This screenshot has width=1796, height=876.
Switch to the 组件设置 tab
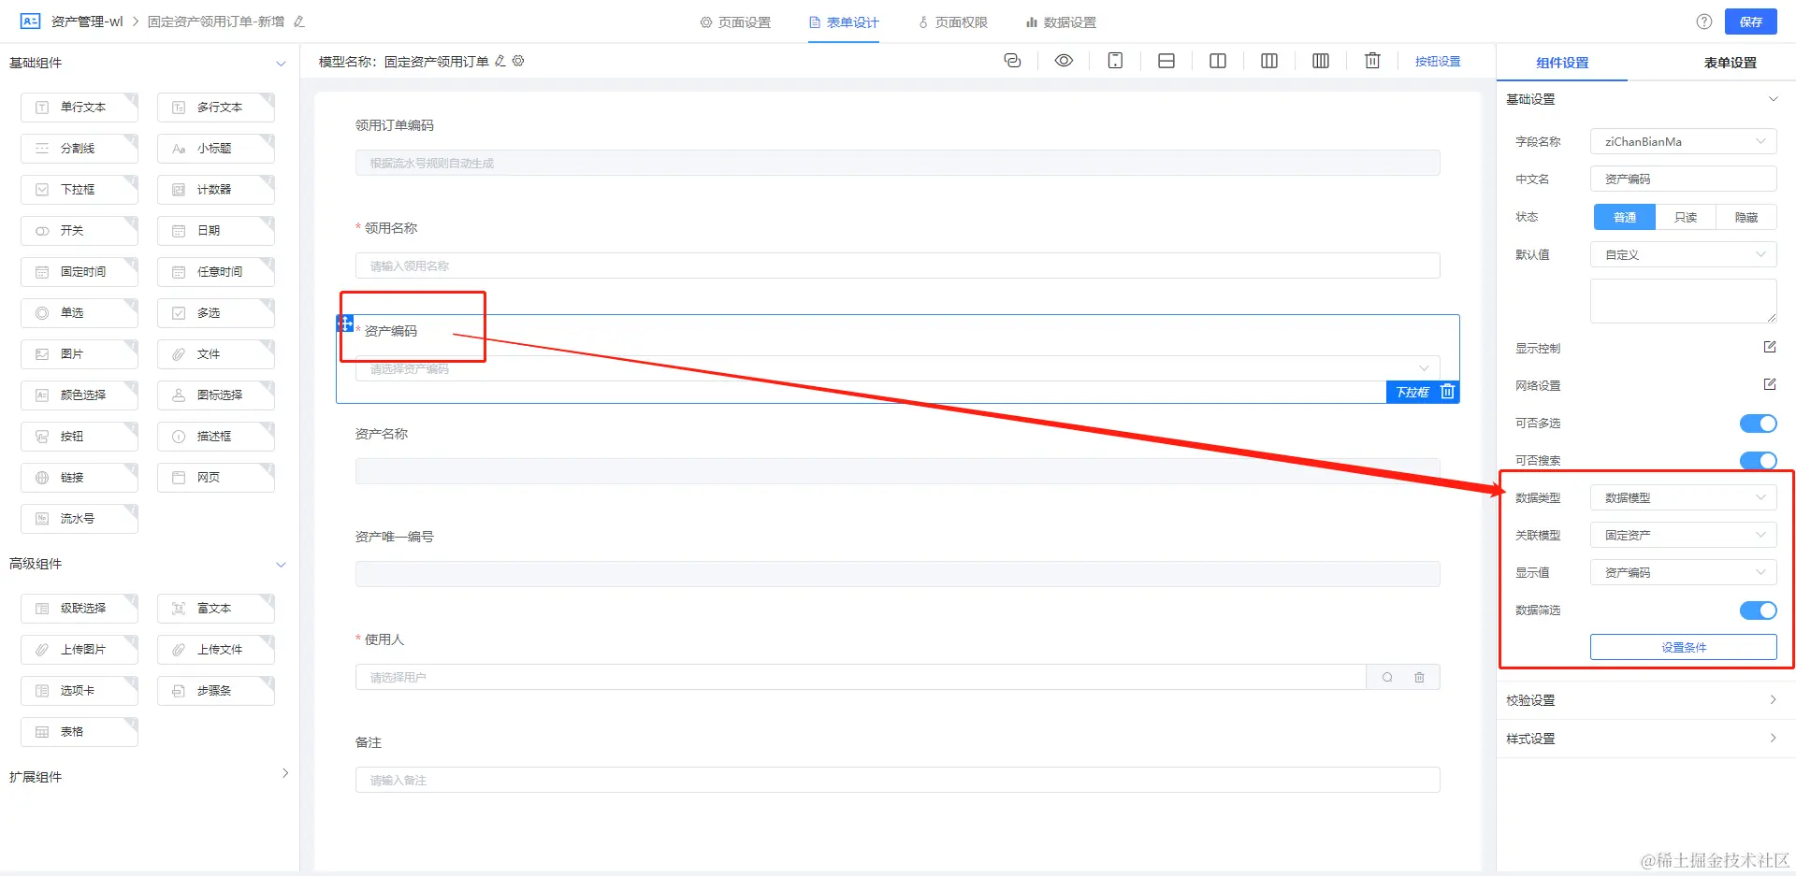[1562, 63]
